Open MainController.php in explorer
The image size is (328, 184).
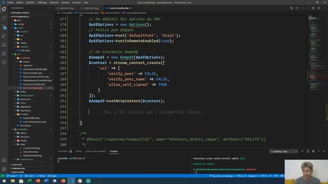tap(33, 73)
